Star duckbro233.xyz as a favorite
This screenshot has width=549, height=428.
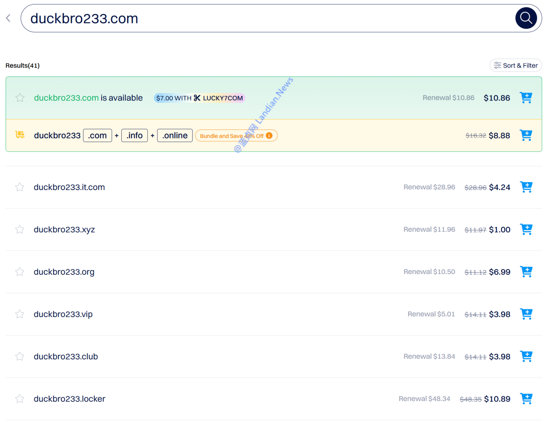(20, 229)
